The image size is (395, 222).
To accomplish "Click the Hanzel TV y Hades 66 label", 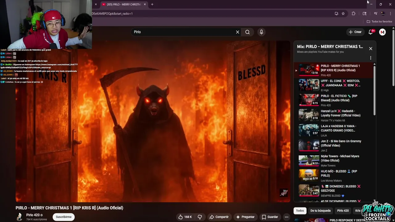I will tap(333, 121).
